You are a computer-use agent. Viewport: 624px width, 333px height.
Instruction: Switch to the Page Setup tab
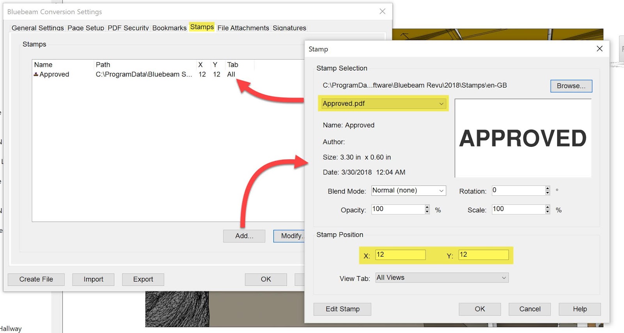(x=85, y=28)
